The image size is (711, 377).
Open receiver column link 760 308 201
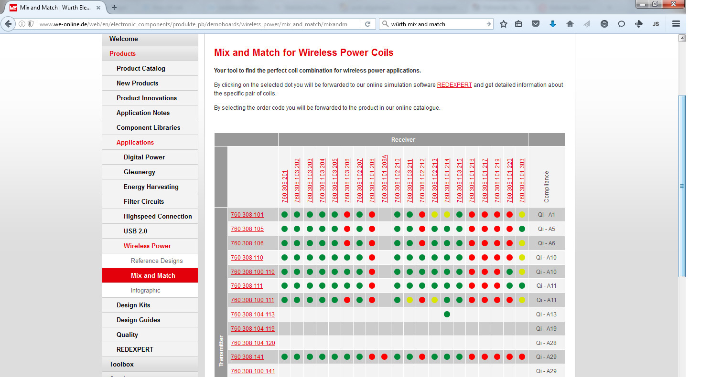click(x=285, y=186)
